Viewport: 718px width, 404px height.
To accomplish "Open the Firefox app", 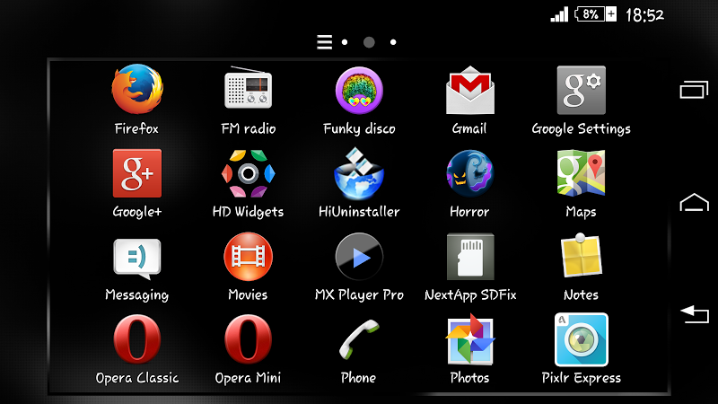I will [x=137, y=89].
